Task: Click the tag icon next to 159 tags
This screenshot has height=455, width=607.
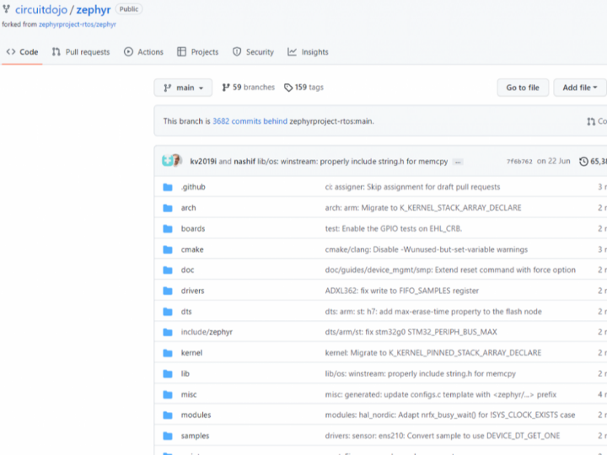Action: click(288, 88)
